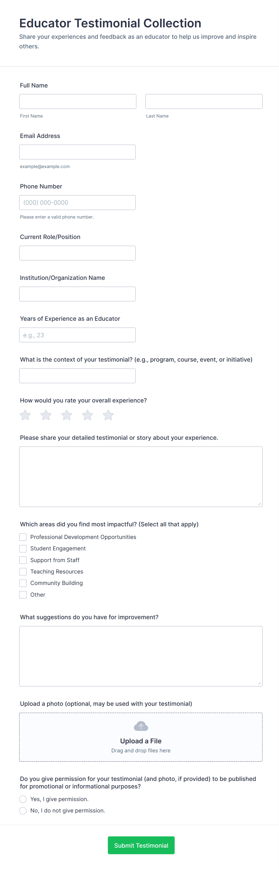The image size is (279, 869).
Task: Click the cloud upload icon
Action: click(141, 726)
